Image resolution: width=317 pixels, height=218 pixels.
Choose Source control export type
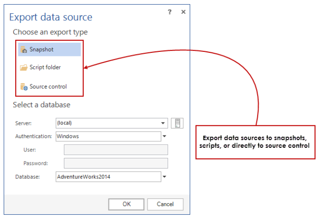[x=49, y=86]
